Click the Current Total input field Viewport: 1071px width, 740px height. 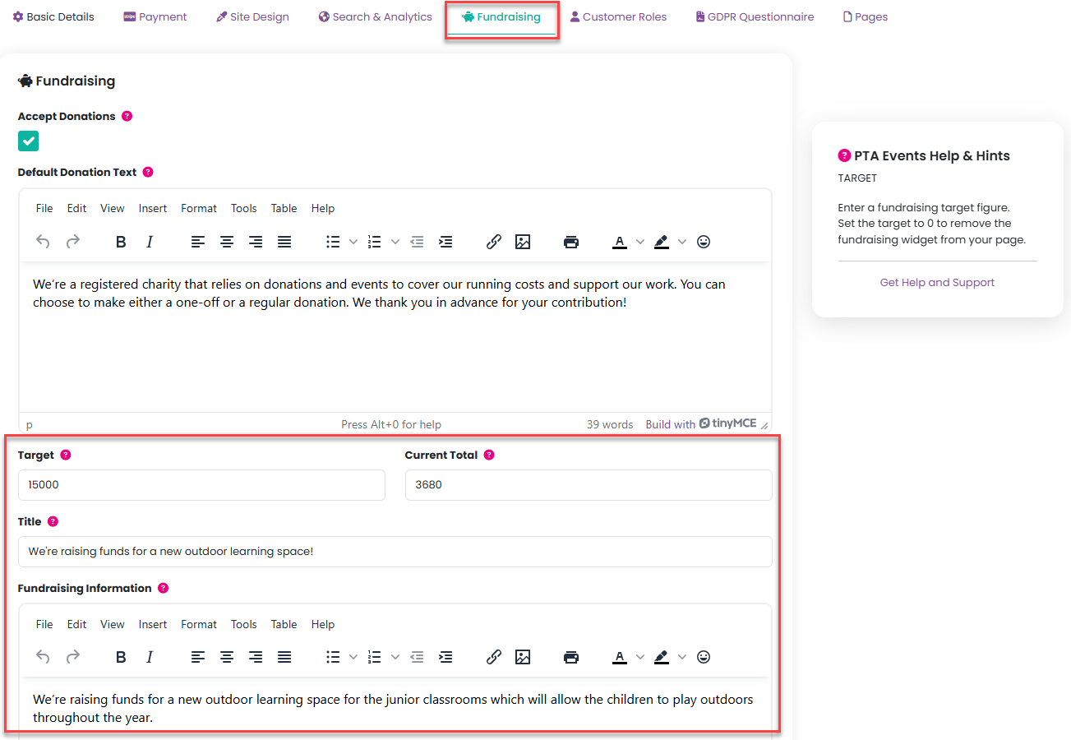pyautogui.click(x=589, y=485)
